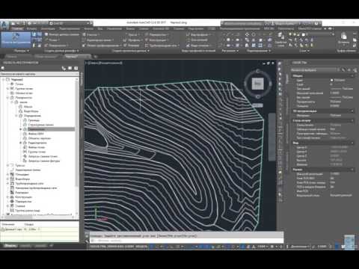Click the Коридор ribbon tool
The width and height of the screenshot is (359, 269).
(132, 46)
